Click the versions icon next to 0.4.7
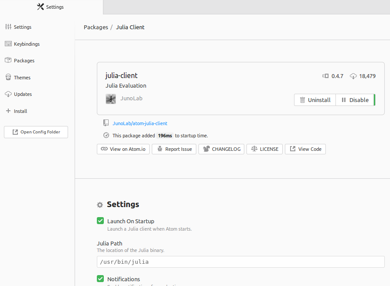This screenshot has height=286, width=390. click(x=325, y=76)
